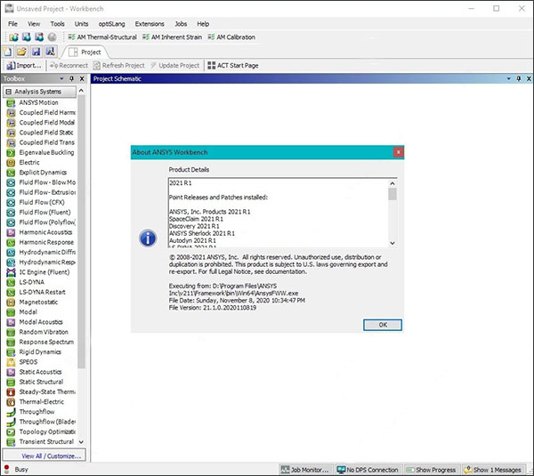Close the About ANSYS Workbench dialog
The width and height of the screenshot is (534, 476).
point(398,152)
